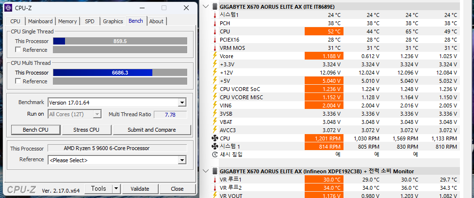474x198 pixels.
Task: Click the thermometer icon beside VR 루프1
Action: pos(215,179)
